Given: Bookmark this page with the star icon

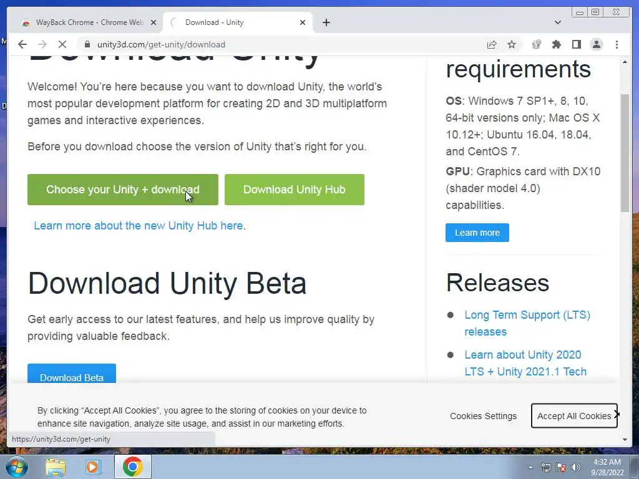Looking at the screenshot, I should [512, 44].
